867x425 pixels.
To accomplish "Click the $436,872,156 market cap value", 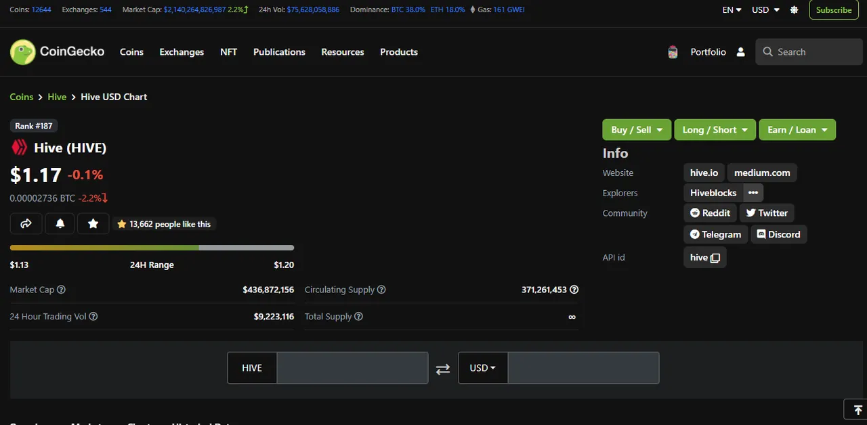I will [268, 290].
